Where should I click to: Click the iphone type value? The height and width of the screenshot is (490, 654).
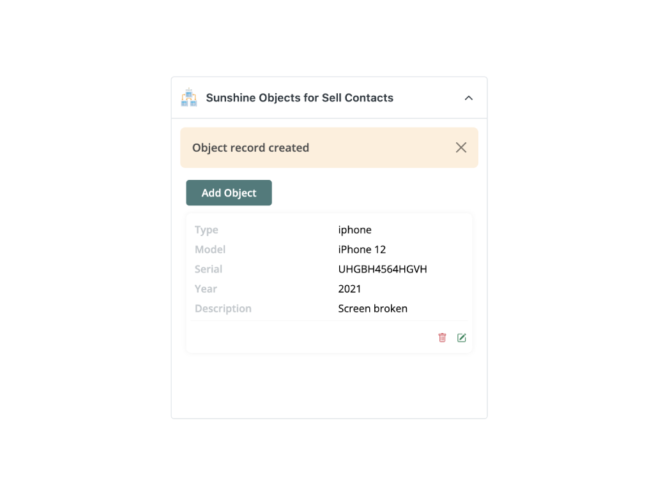(354, 230)
